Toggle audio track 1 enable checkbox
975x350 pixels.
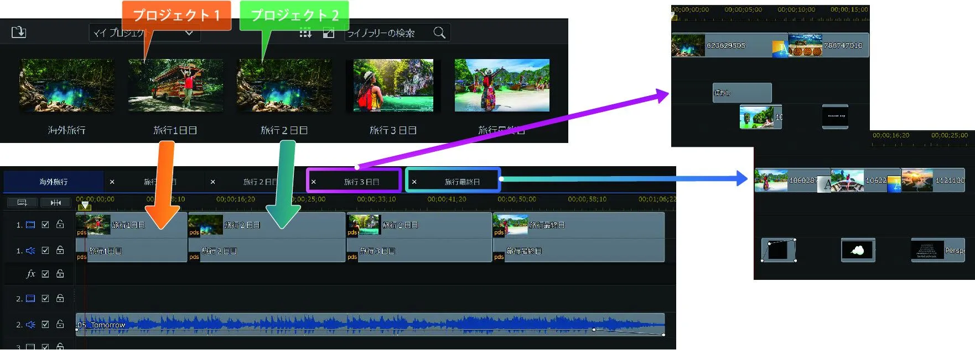coord(45,251)
